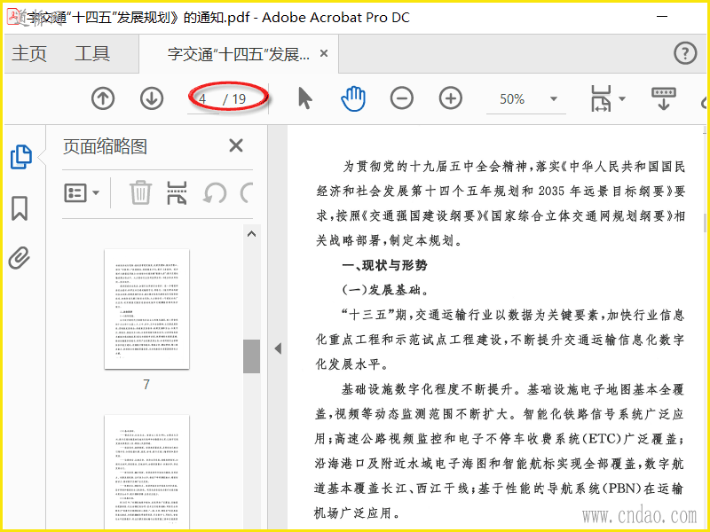Click the fit-width page display icon
The height and width of the screenshot is (532, 710).
click(x=601, y=98)
